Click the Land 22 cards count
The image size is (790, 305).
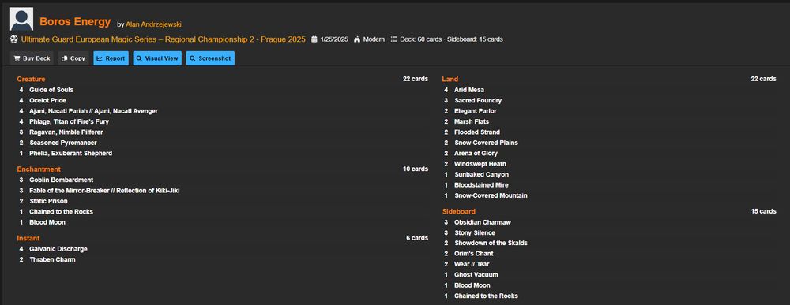tap(763, 79)
